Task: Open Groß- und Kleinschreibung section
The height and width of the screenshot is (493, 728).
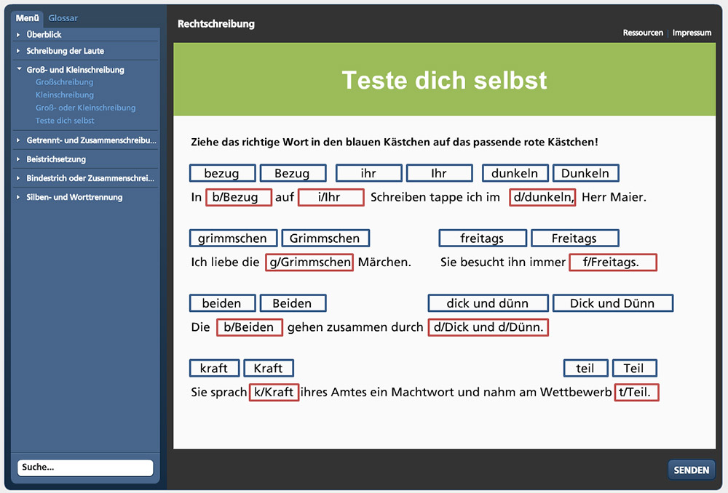Action: [75, 70]
